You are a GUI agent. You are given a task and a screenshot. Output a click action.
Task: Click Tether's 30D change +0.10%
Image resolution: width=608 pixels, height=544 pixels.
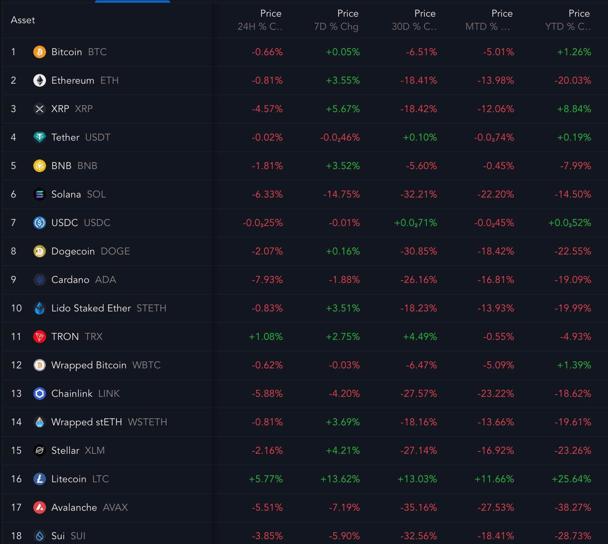tap(420, 138)
